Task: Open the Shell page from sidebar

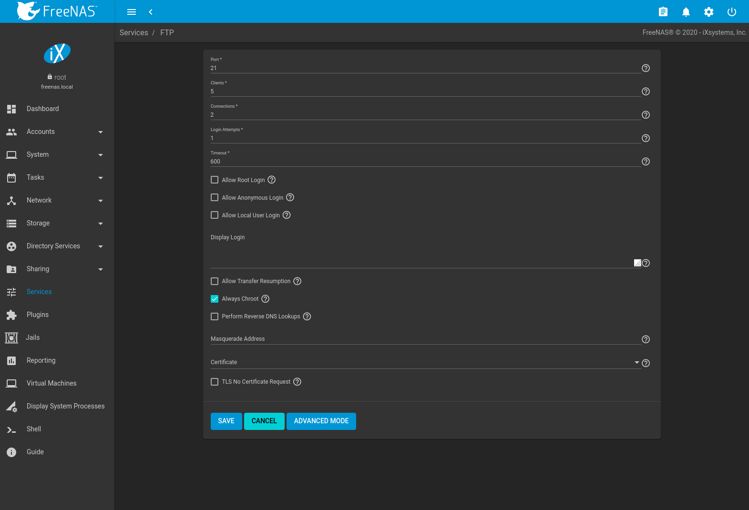Action: pyautogui.click(x=34, y=429)
